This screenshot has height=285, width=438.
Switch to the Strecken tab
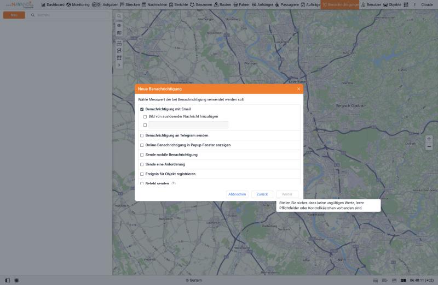(130, 5)
